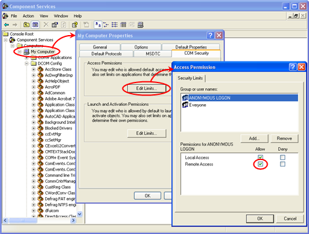This screenshot has height=234, width=309.
Task: Toggle Allow checkbox for Local Access
Action: (x=260, y=157)
